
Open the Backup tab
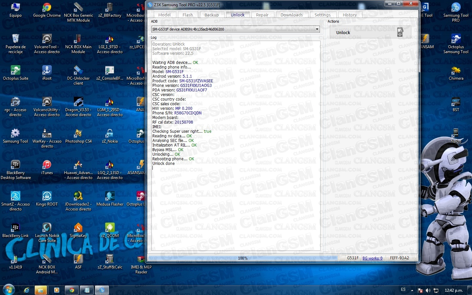[x=211, y=15]
